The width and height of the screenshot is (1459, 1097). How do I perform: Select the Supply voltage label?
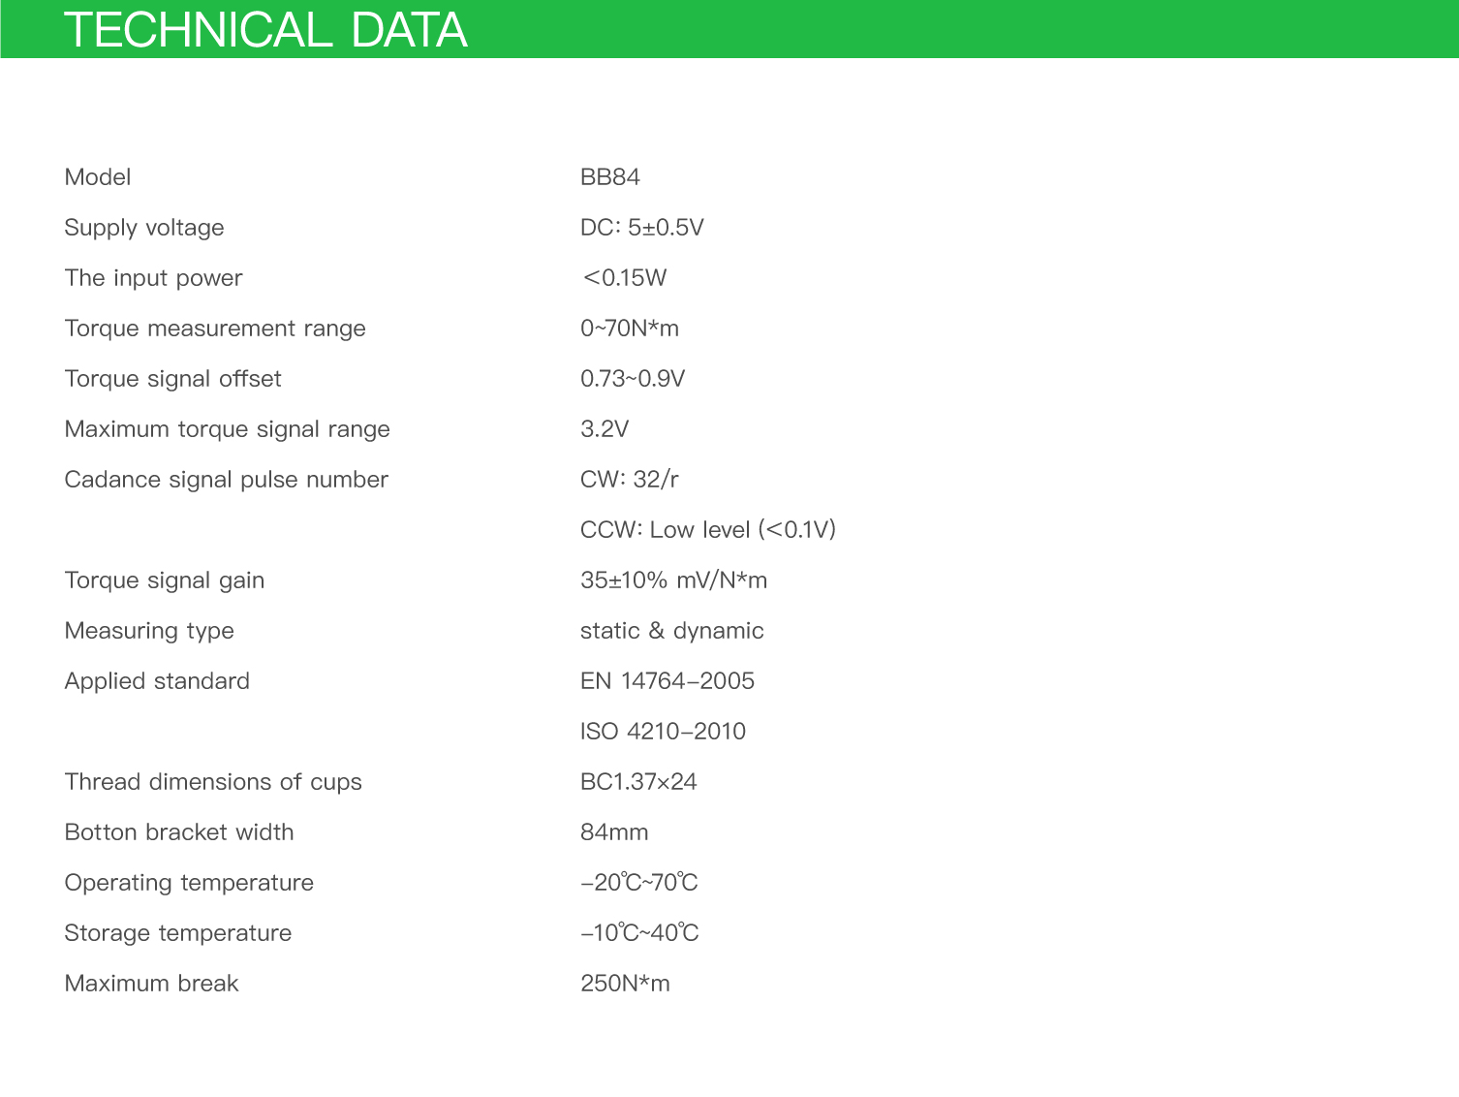[144, 228]
